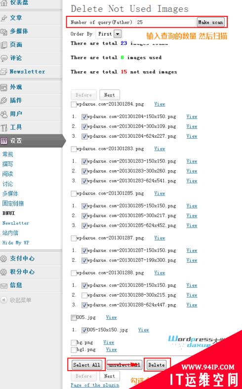View the 005.jpg image
This screenshot has width=242, height=389.
[112, 317]
